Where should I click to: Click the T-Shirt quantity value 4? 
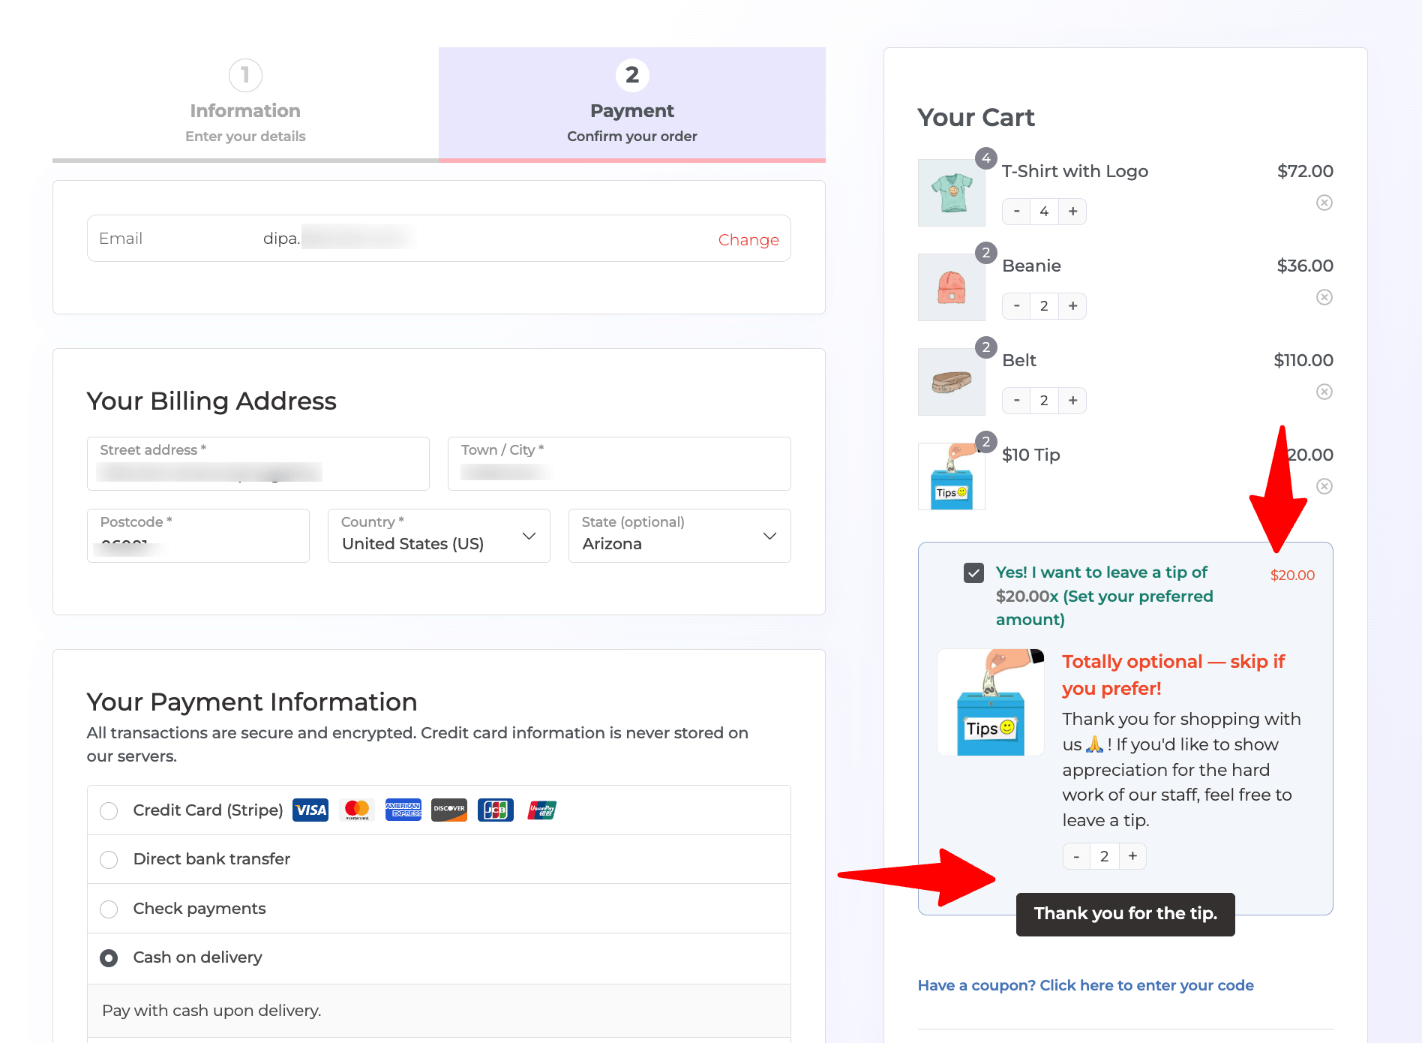click(1044, 212)
